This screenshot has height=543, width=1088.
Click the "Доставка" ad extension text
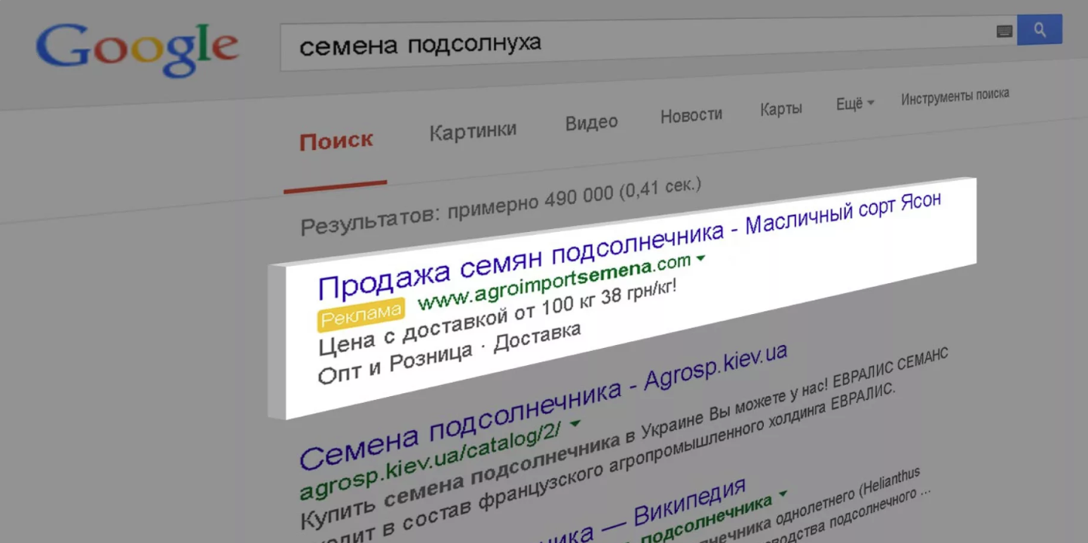[538, 338]
